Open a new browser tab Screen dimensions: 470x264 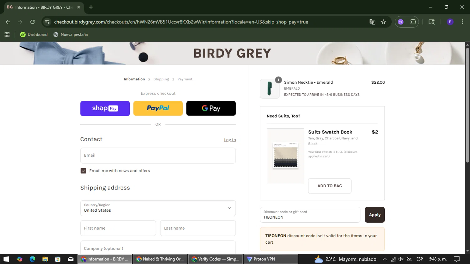click(91, 7)
